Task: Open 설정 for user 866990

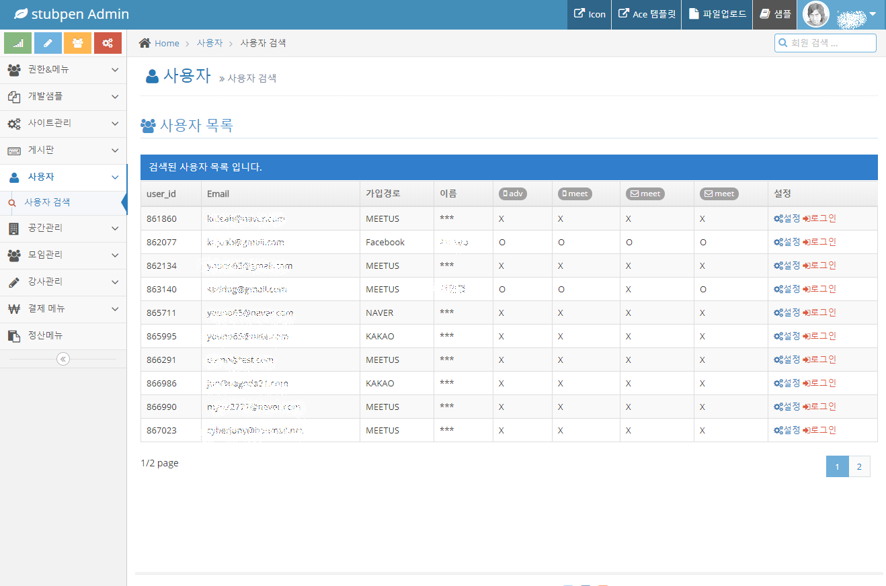Action: coord(787,407)
